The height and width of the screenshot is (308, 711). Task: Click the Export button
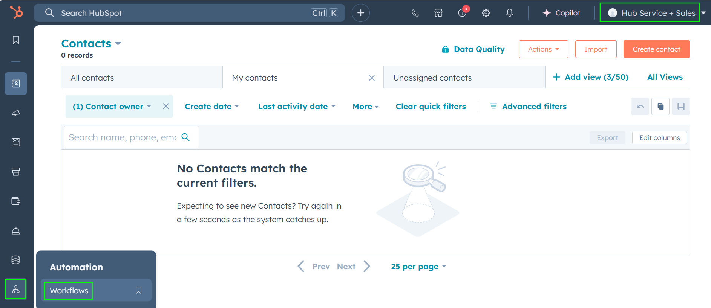pyautogui.click(x=607, y=137)
